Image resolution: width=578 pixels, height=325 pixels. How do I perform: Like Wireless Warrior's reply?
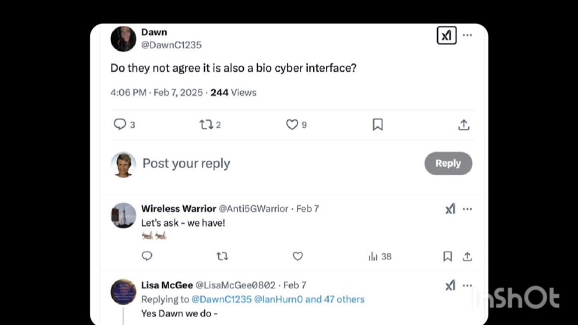pyautogui.click(x=297, y=256)
